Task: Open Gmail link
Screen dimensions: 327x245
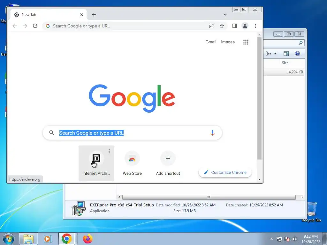Action: click(x=211, y=42)
